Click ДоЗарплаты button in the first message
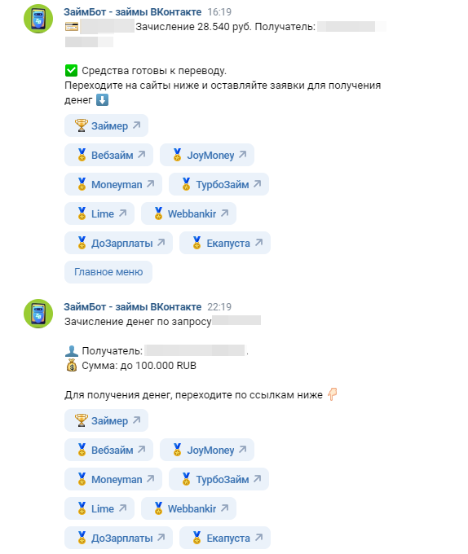Screen dimensions: 468x554 point(118,243)
